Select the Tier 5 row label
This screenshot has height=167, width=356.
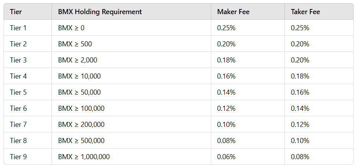(x=18, y=92)
